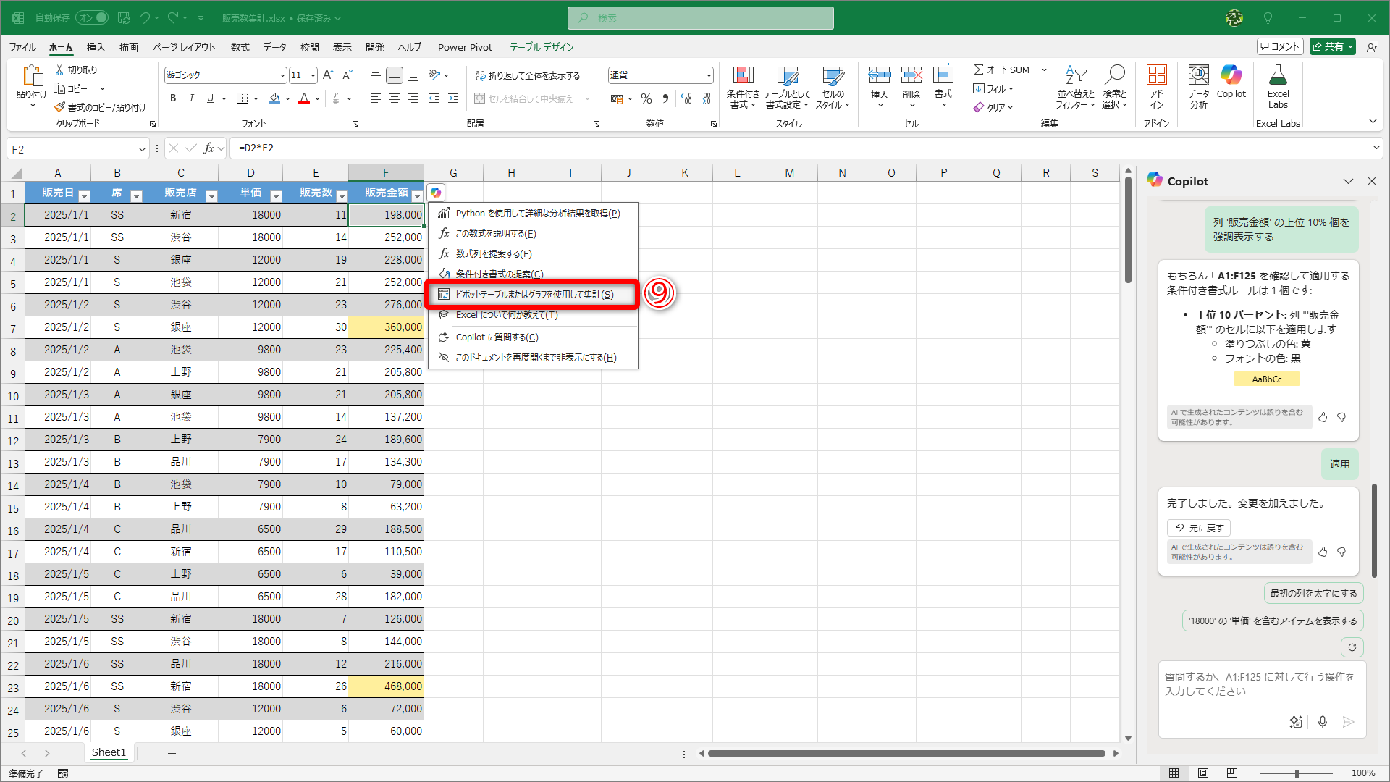Click the thumbs-up icon under 完了しました message
The height and width of the screenshot is (782, 1390).
coord(1323,552)
